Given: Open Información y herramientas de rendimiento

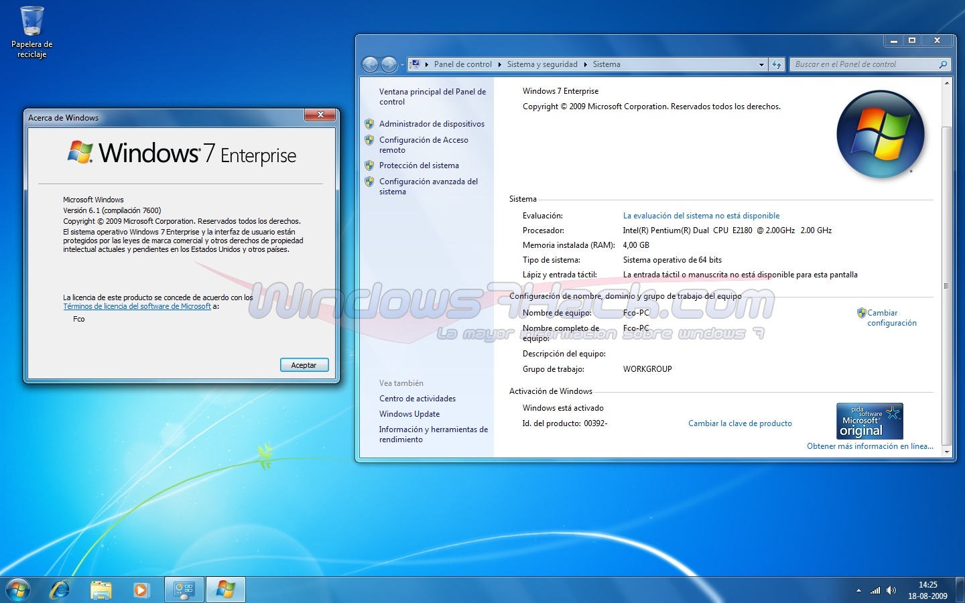Looking at the screenshot, I should tap(433, 434).
